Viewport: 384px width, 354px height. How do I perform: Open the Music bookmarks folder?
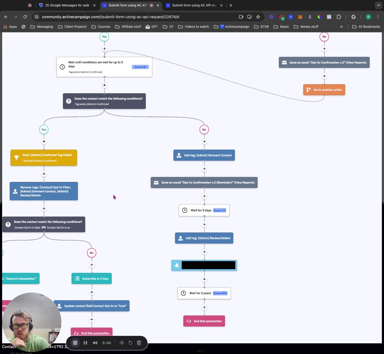pos(281,27)
